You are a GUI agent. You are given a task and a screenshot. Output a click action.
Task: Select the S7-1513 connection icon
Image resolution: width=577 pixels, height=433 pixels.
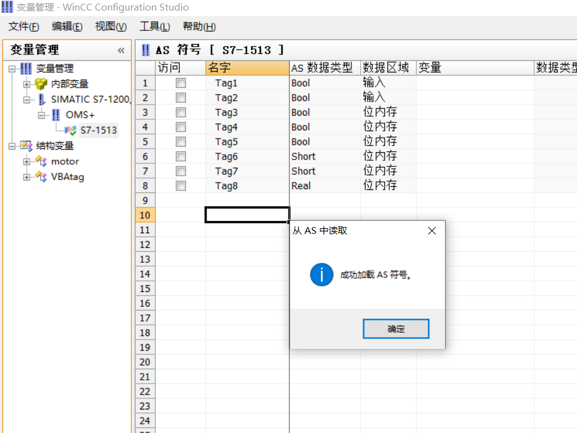tap(71, 130)
